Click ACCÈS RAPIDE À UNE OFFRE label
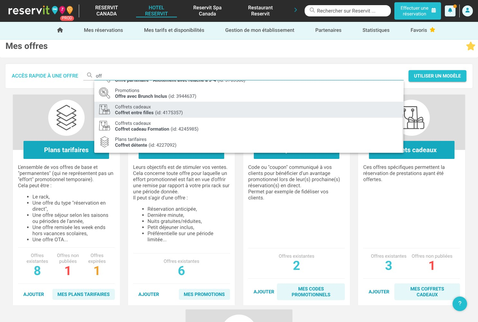The image size is (478, 322). click(45, 76)
